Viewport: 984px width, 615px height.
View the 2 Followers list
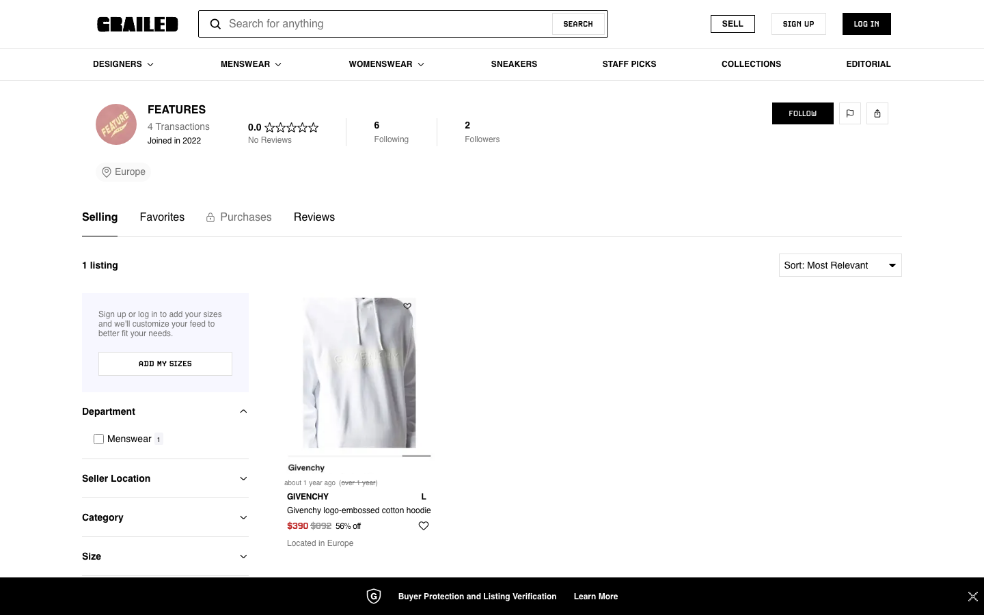click(x=482, y=132)
